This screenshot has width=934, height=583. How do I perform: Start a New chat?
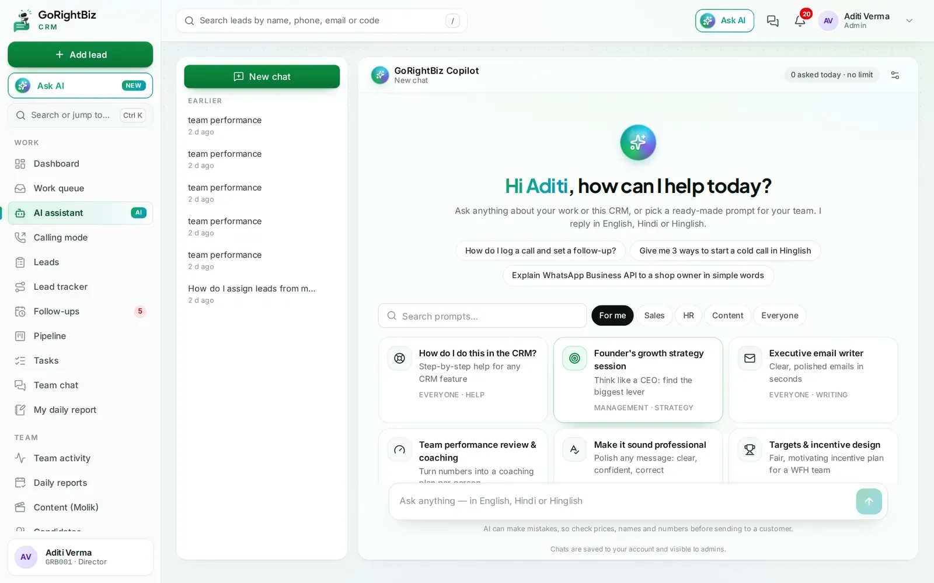pos(262,76)
